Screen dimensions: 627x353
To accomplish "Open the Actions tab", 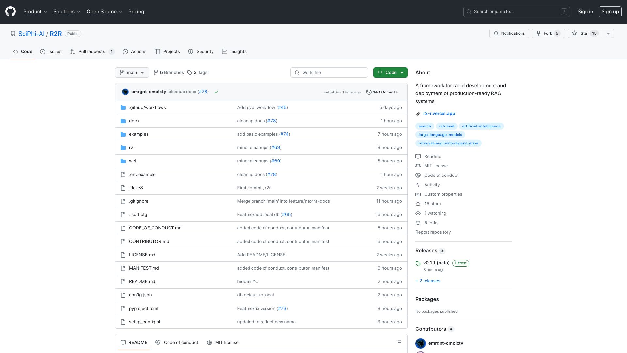I will click(x=135, y=52).
